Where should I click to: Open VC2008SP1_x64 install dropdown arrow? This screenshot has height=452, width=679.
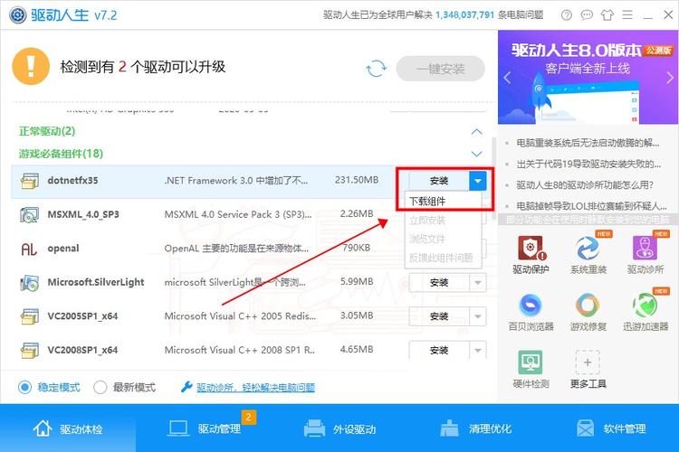point(478,351)
